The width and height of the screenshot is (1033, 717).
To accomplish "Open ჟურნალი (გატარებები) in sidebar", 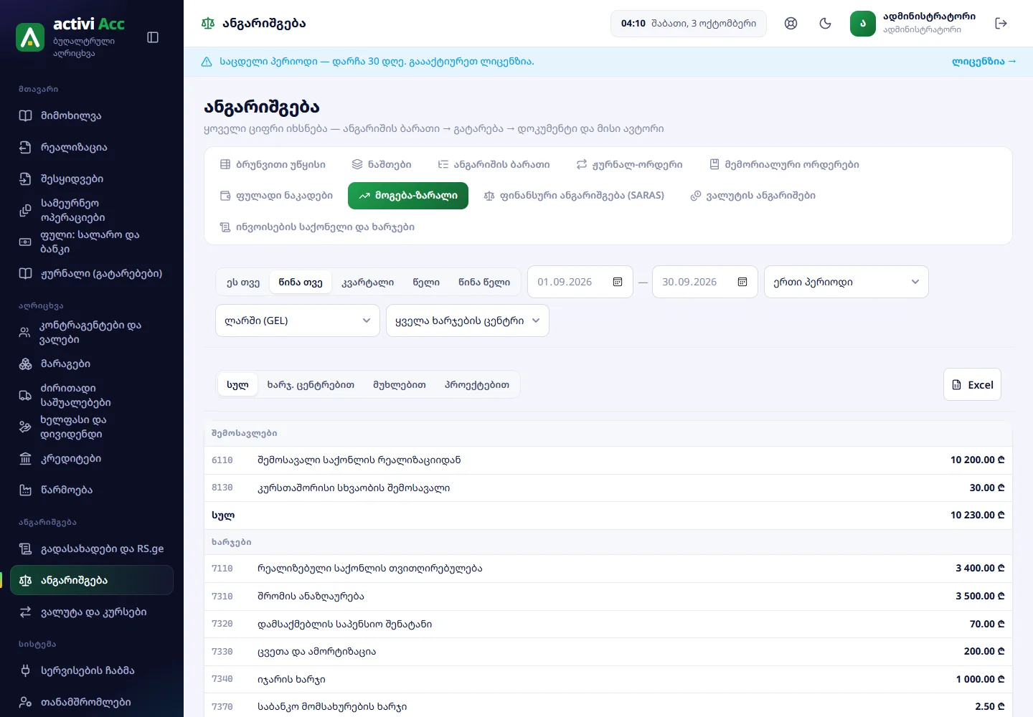I will tap(92, 273).
